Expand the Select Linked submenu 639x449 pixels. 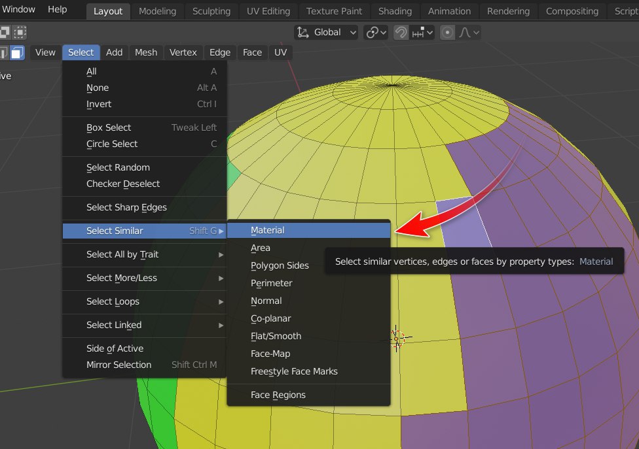click(145, 325)
